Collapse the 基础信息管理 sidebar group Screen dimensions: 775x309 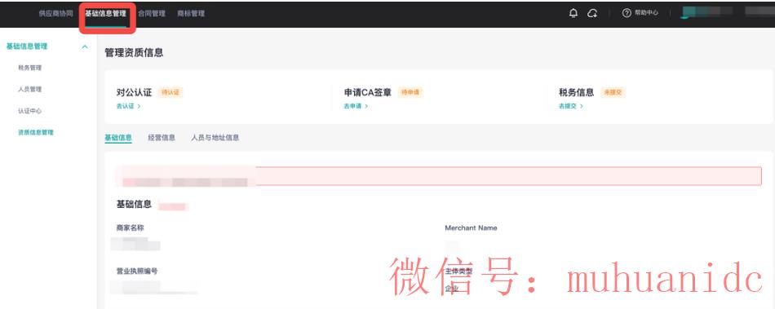pos(85,46)
